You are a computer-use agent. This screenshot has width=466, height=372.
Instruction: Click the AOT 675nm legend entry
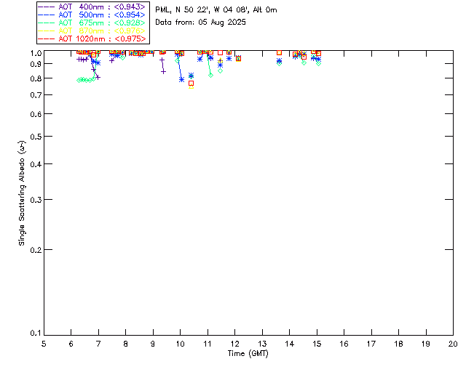(92, 23)
